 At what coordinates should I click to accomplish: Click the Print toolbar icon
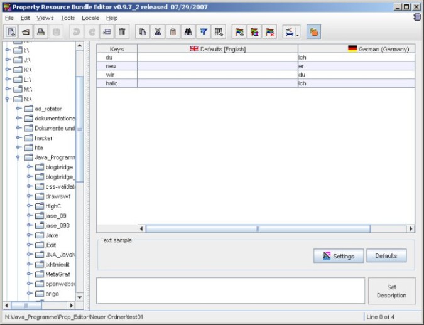[x=41, y=31]
